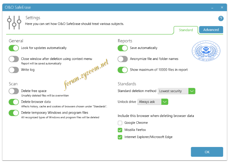The width and height of the screenshot is (229, 163).
Task: Click the Settings sliders icon
Action: pos(14,23)
